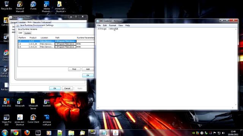Open Adobe Photoshop desktop shortcut

pos(46,7)
